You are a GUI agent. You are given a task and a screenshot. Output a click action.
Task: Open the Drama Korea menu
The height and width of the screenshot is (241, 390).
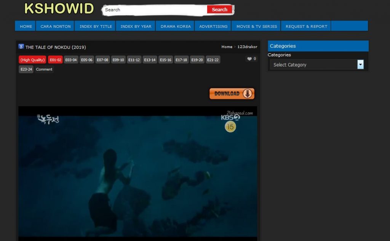click(176, 26)
